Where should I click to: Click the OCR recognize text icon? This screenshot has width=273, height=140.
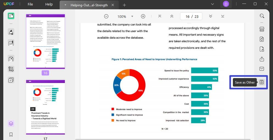tap(262, 30)
